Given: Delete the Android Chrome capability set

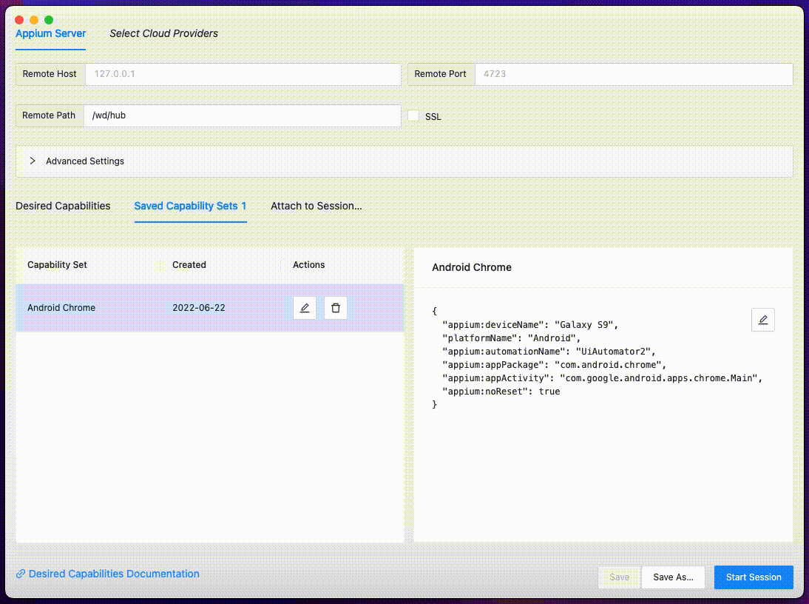Looking at the screenshot, I should coord(336,307).
